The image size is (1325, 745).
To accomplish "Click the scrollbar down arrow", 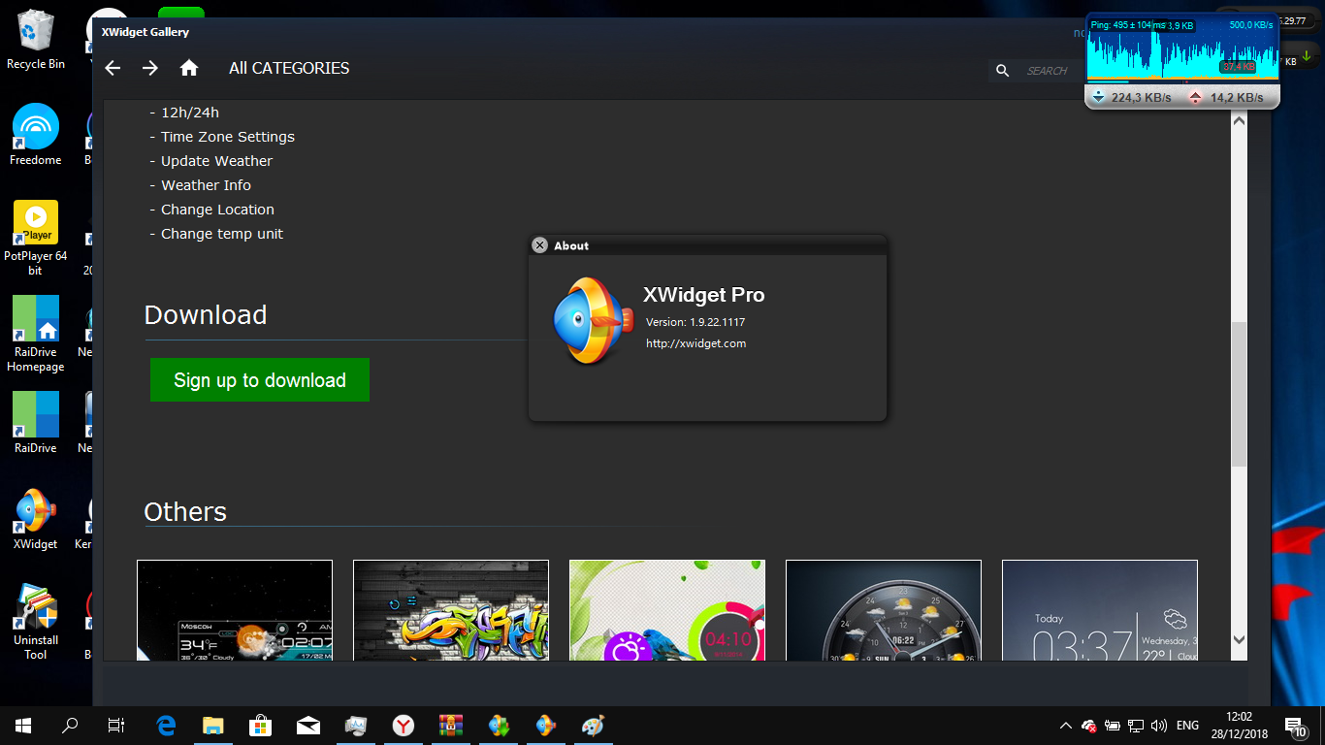I will 1239,640.
